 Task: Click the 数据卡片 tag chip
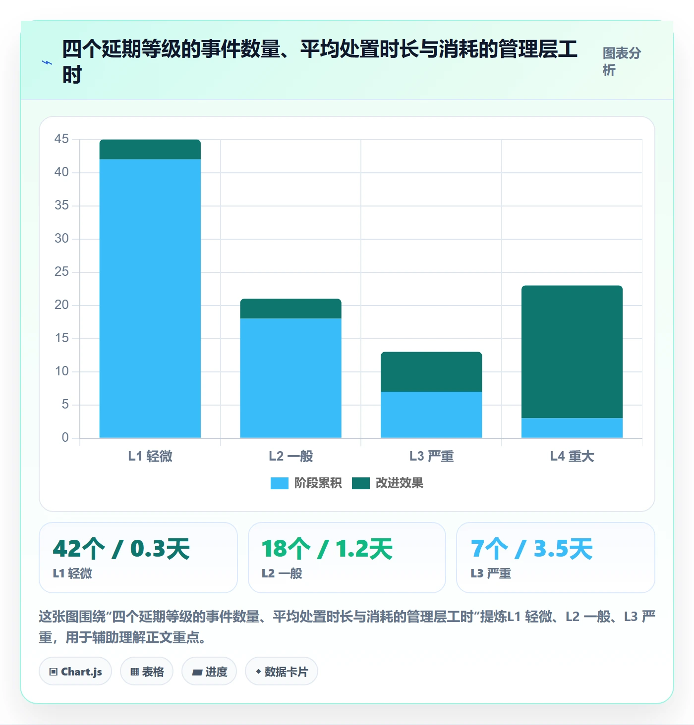tap(282, 672)
